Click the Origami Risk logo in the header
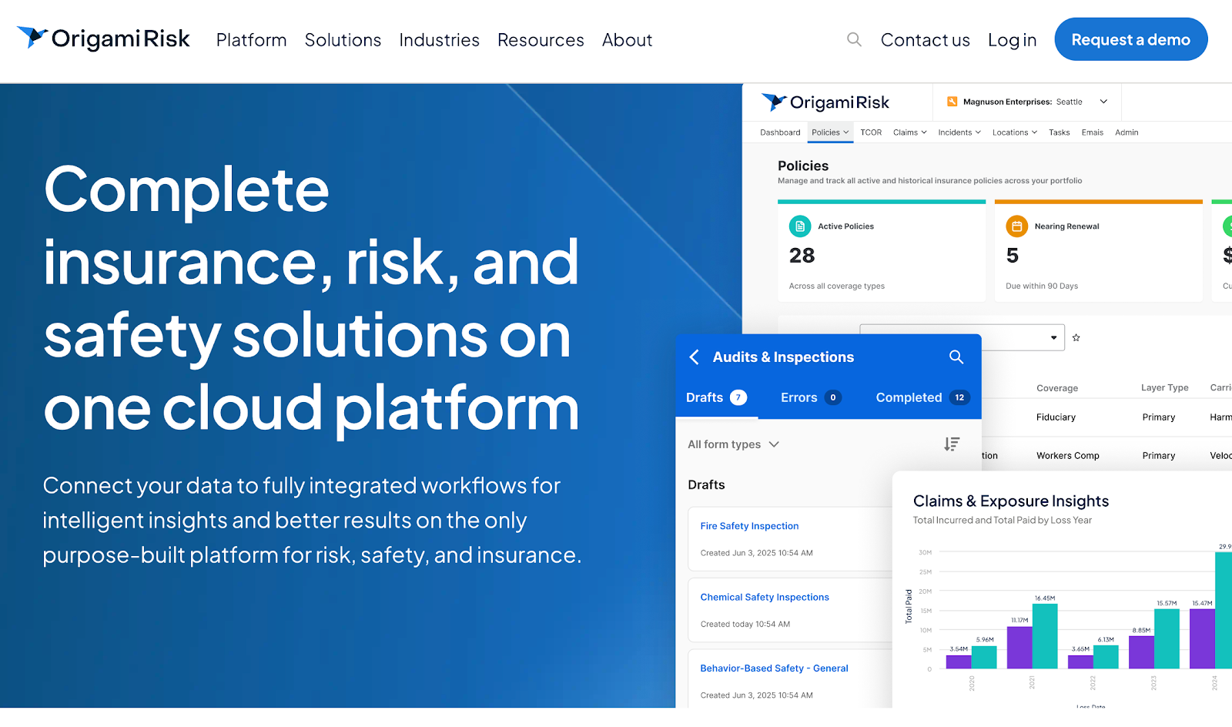Image resolution: width=1232 pixels, height=727 pixels. pyautogui.click(x=103, y=39)
